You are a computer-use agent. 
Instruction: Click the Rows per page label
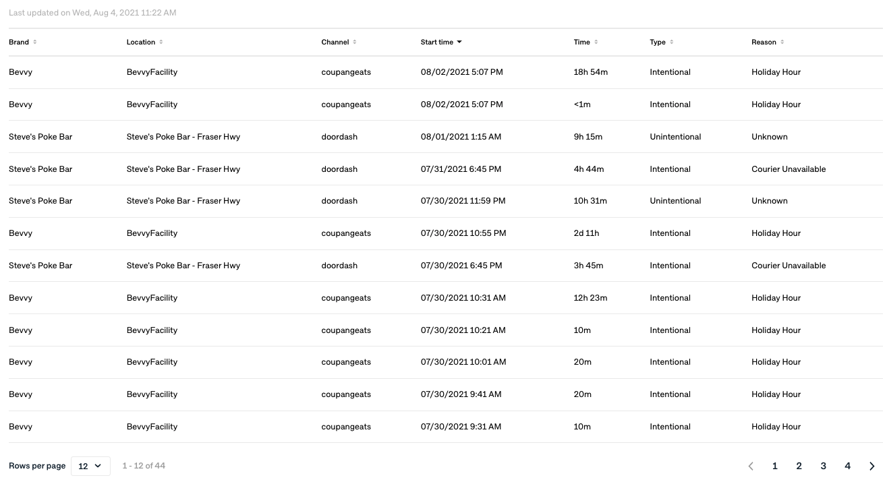click(x=37, y=466)
